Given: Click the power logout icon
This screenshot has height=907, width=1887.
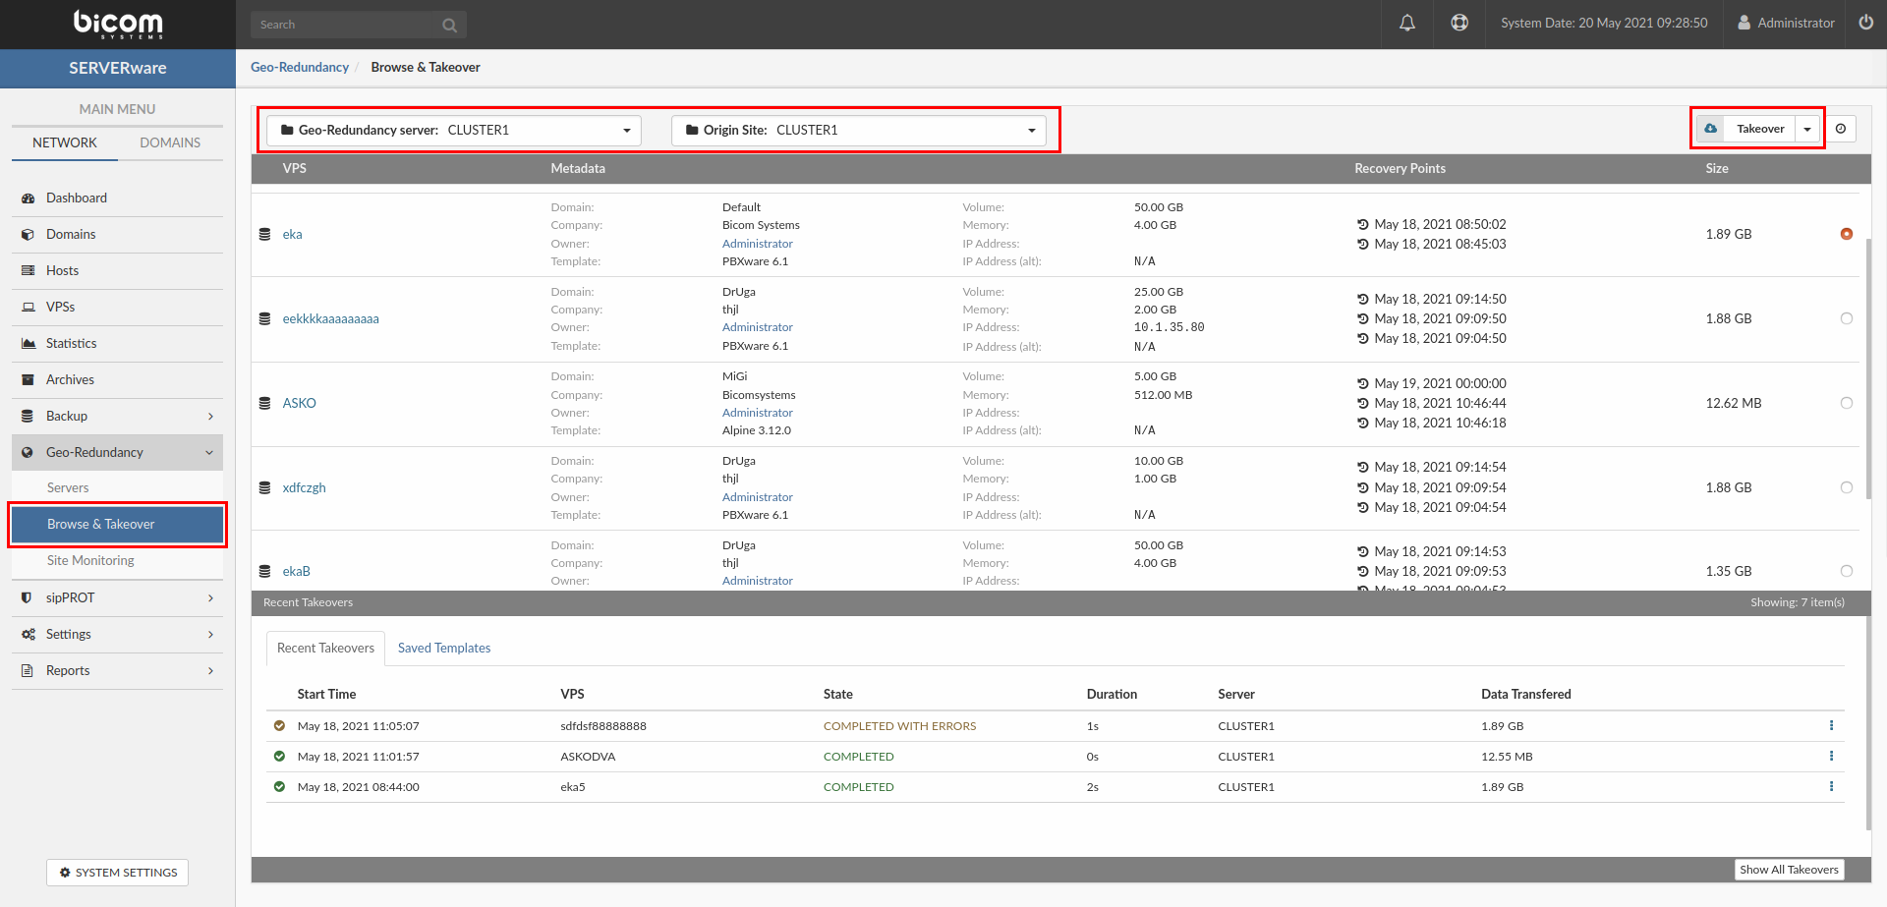Looking at the screenshot, I should 1865,23.
